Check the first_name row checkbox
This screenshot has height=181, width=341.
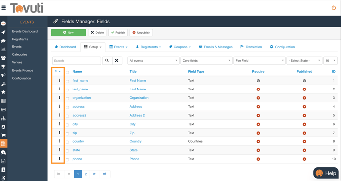click(x=67, y=81)
